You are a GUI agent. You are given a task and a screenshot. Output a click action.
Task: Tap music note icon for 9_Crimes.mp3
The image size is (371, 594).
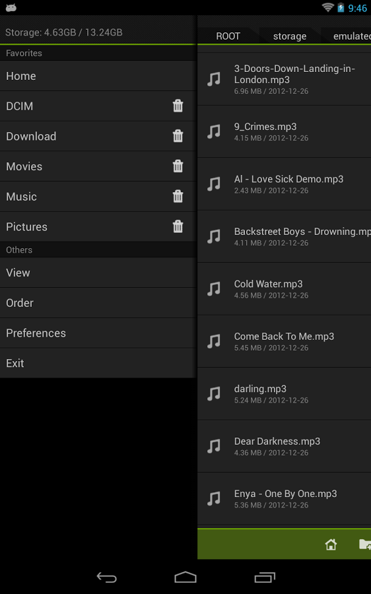click(x=214, y=131)
